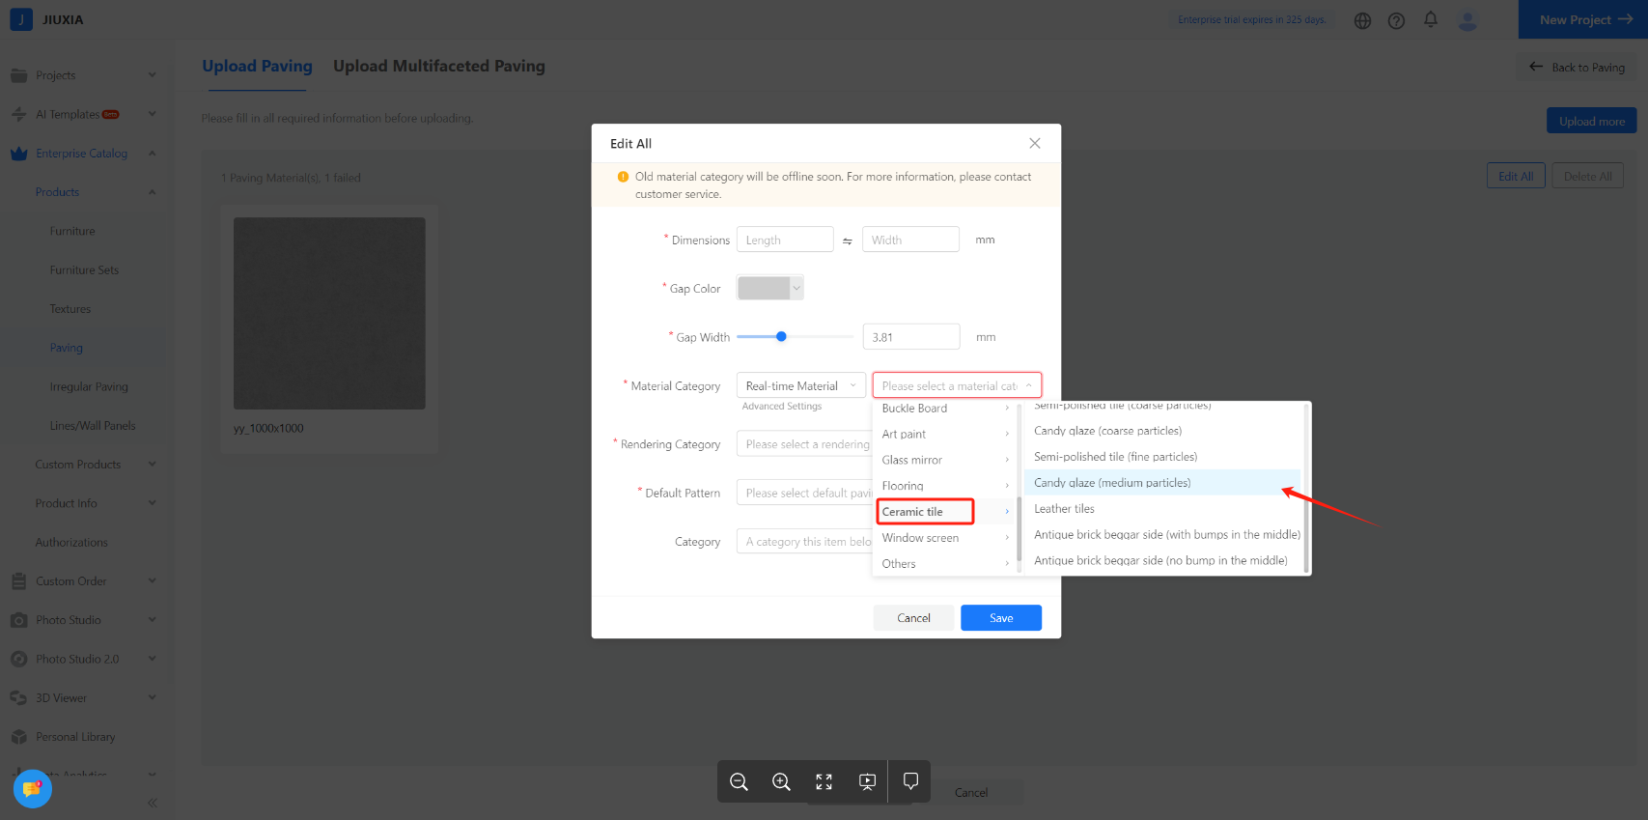Viewport: 1648px width, 820px height.
Task: Click the Length input field
Action: 784,240
